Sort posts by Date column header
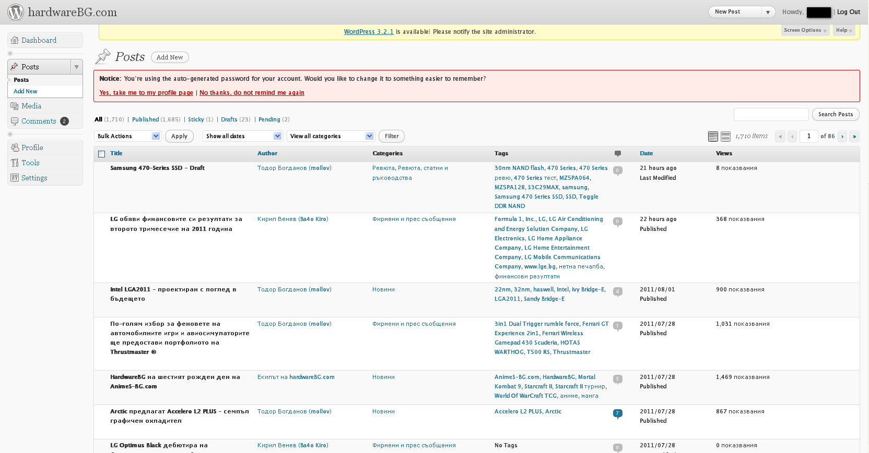The image size is (869, 453). pyautogui.click(x=647, y=153)
